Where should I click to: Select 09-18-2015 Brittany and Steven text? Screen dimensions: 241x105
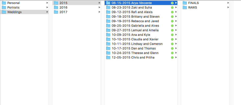(x=136, y=17)
